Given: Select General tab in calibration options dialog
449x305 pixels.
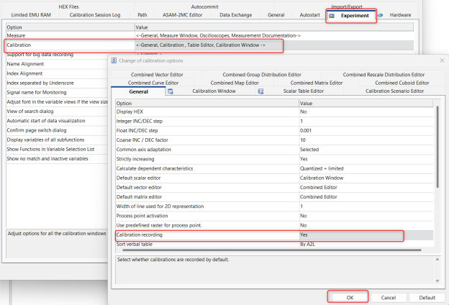Looking at the screenshot, I should coord(139,91).
